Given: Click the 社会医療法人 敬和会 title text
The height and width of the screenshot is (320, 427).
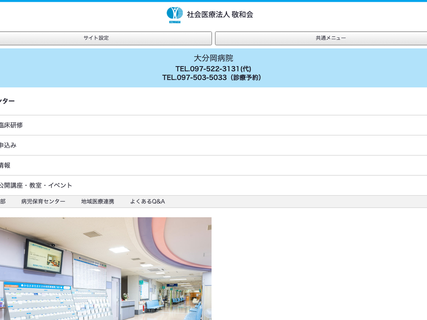Looking at the screenshot, I should click(x=220, y=15).
